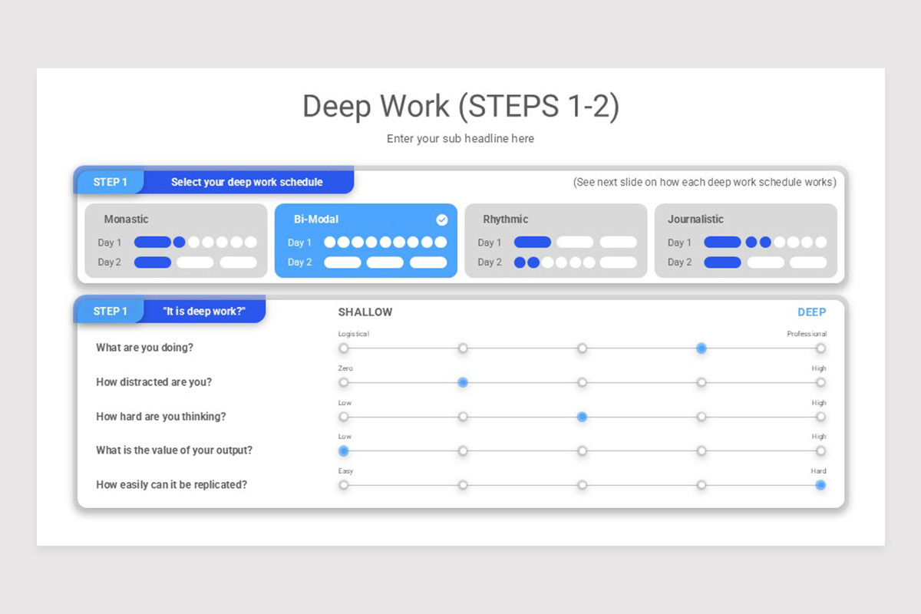This screenshot has width=921, height=614.
Task: Click the Bi-Modal schedule card title
Action: coord(316,220)
